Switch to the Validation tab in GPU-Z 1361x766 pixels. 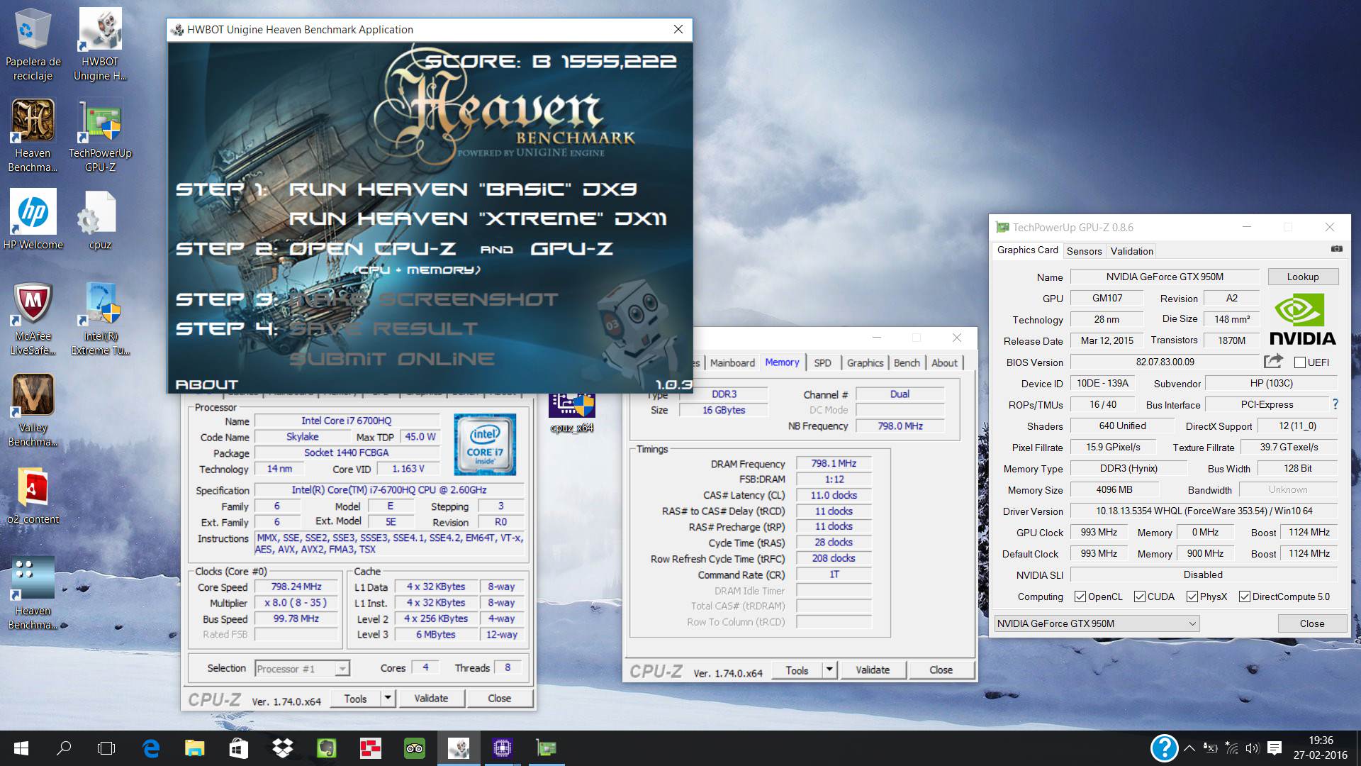[1131, 251]
